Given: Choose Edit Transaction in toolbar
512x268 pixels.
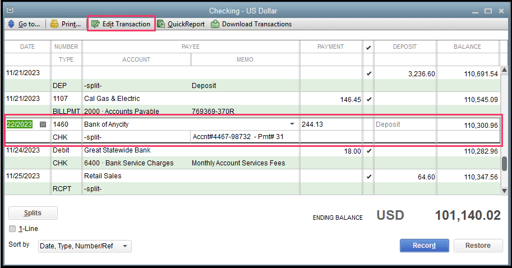Looking at the screenshot, I should (121, 24).
